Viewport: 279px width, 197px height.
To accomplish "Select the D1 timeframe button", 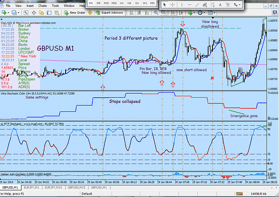I will (137, 3).
